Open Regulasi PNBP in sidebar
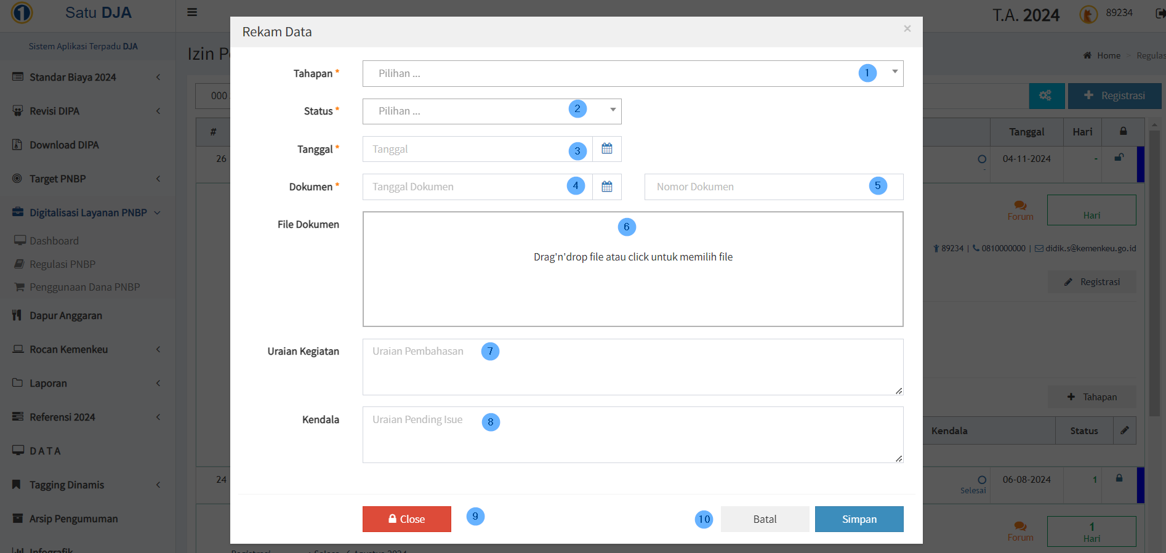This screenshot has width=1166, height=553. click(x=62, y=264)
